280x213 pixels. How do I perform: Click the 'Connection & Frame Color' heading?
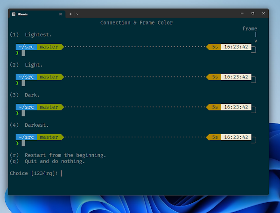136,23
